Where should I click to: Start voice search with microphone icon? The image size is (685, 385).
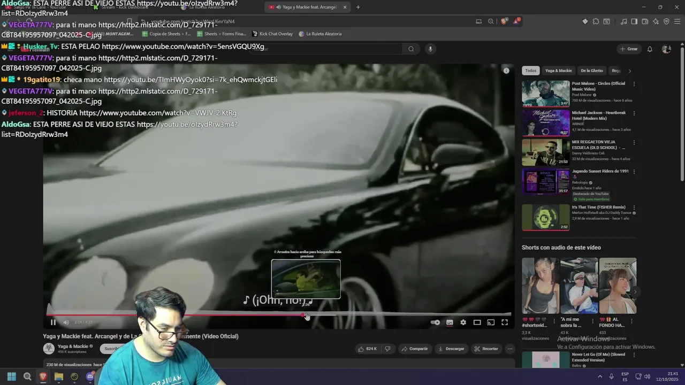point(430,49)
